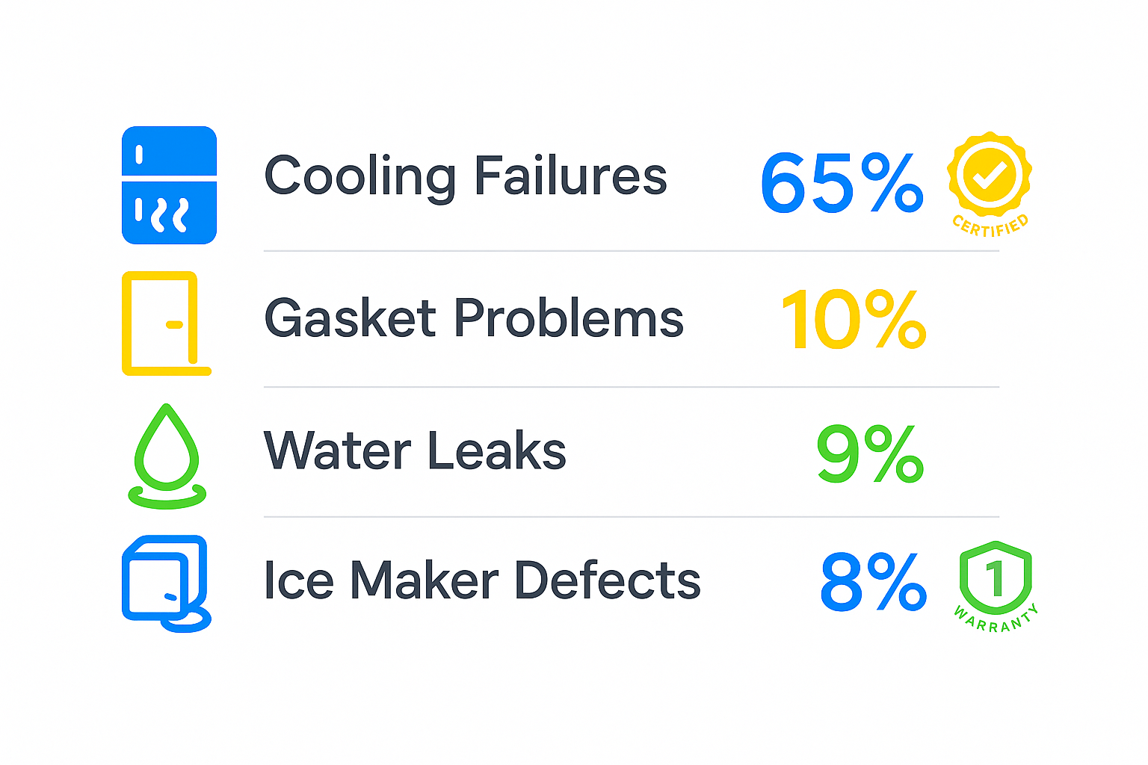Select the blue ice cube icon
The width and height of the screenshot is (1148, 765).
pos(165,582)
